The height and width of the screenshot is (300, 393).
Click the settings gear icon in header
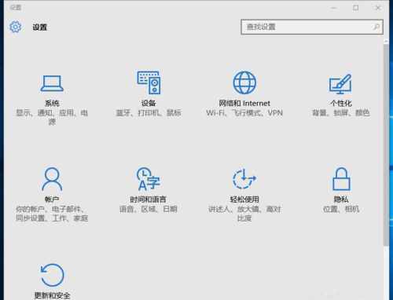point(16,27)
